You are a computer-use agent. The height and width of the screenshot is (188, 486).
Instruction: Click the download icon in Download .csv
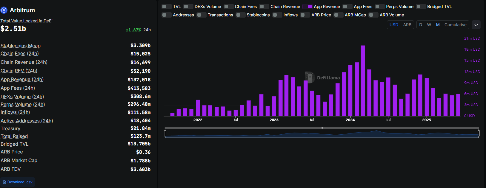[x=4, y=182]
